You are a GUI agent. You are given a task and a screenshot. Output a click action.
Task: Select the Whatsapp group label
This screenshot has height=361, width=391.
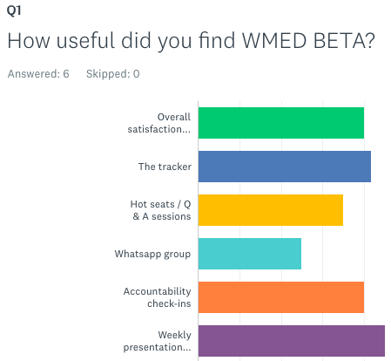click(152, 254)
